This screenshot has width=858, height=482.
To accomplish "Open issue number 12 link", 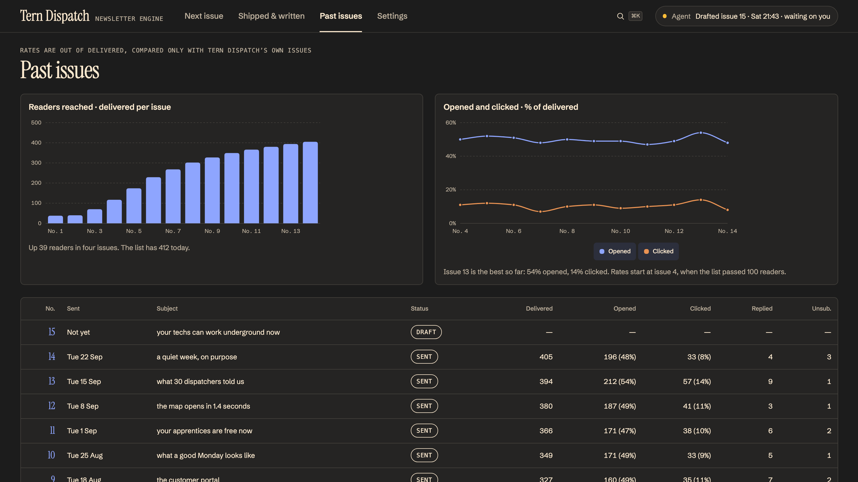I will click(52, 406).
